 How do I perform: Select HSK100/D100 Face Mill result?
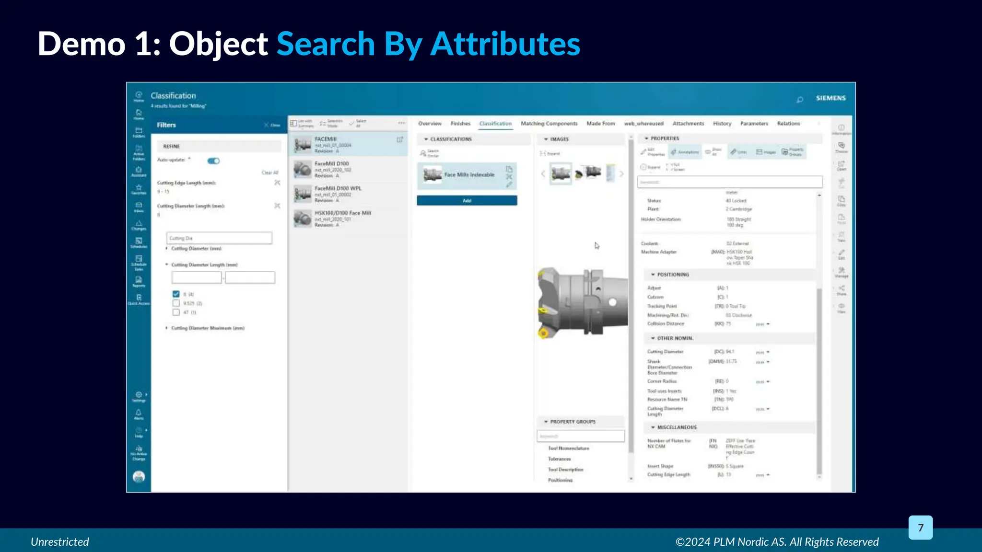tap(349, 218)
